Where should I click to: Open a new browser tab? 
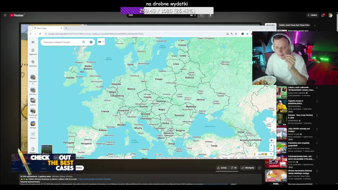tap(66, 28)
